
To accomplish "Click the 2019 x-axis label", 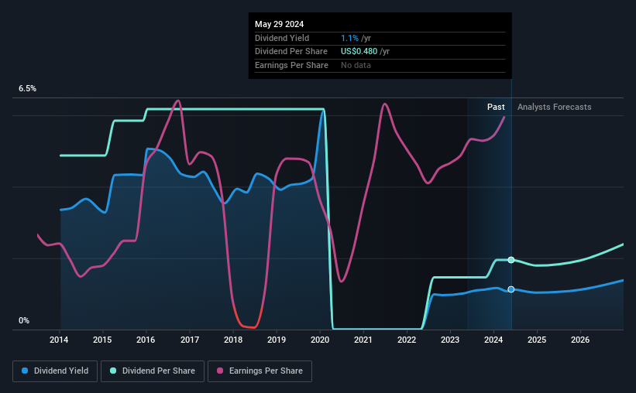I will (277, 340).
